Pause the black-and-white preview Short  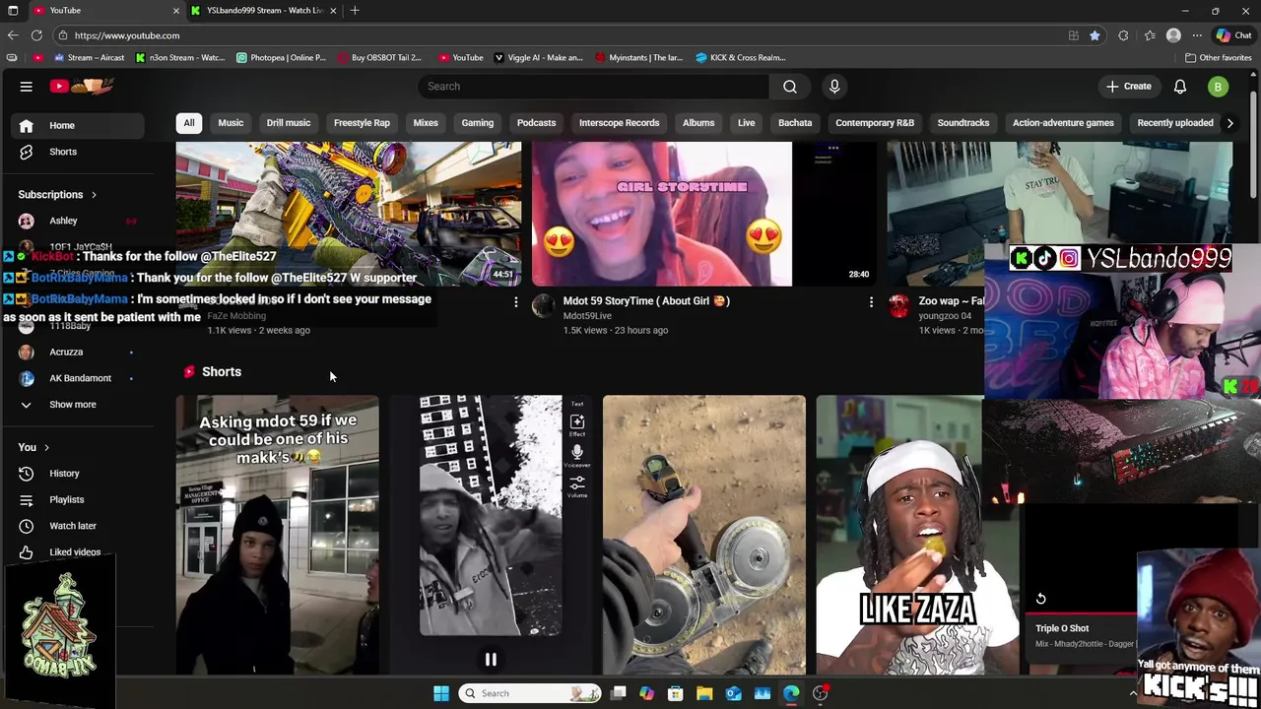click(x=491, y=660)
